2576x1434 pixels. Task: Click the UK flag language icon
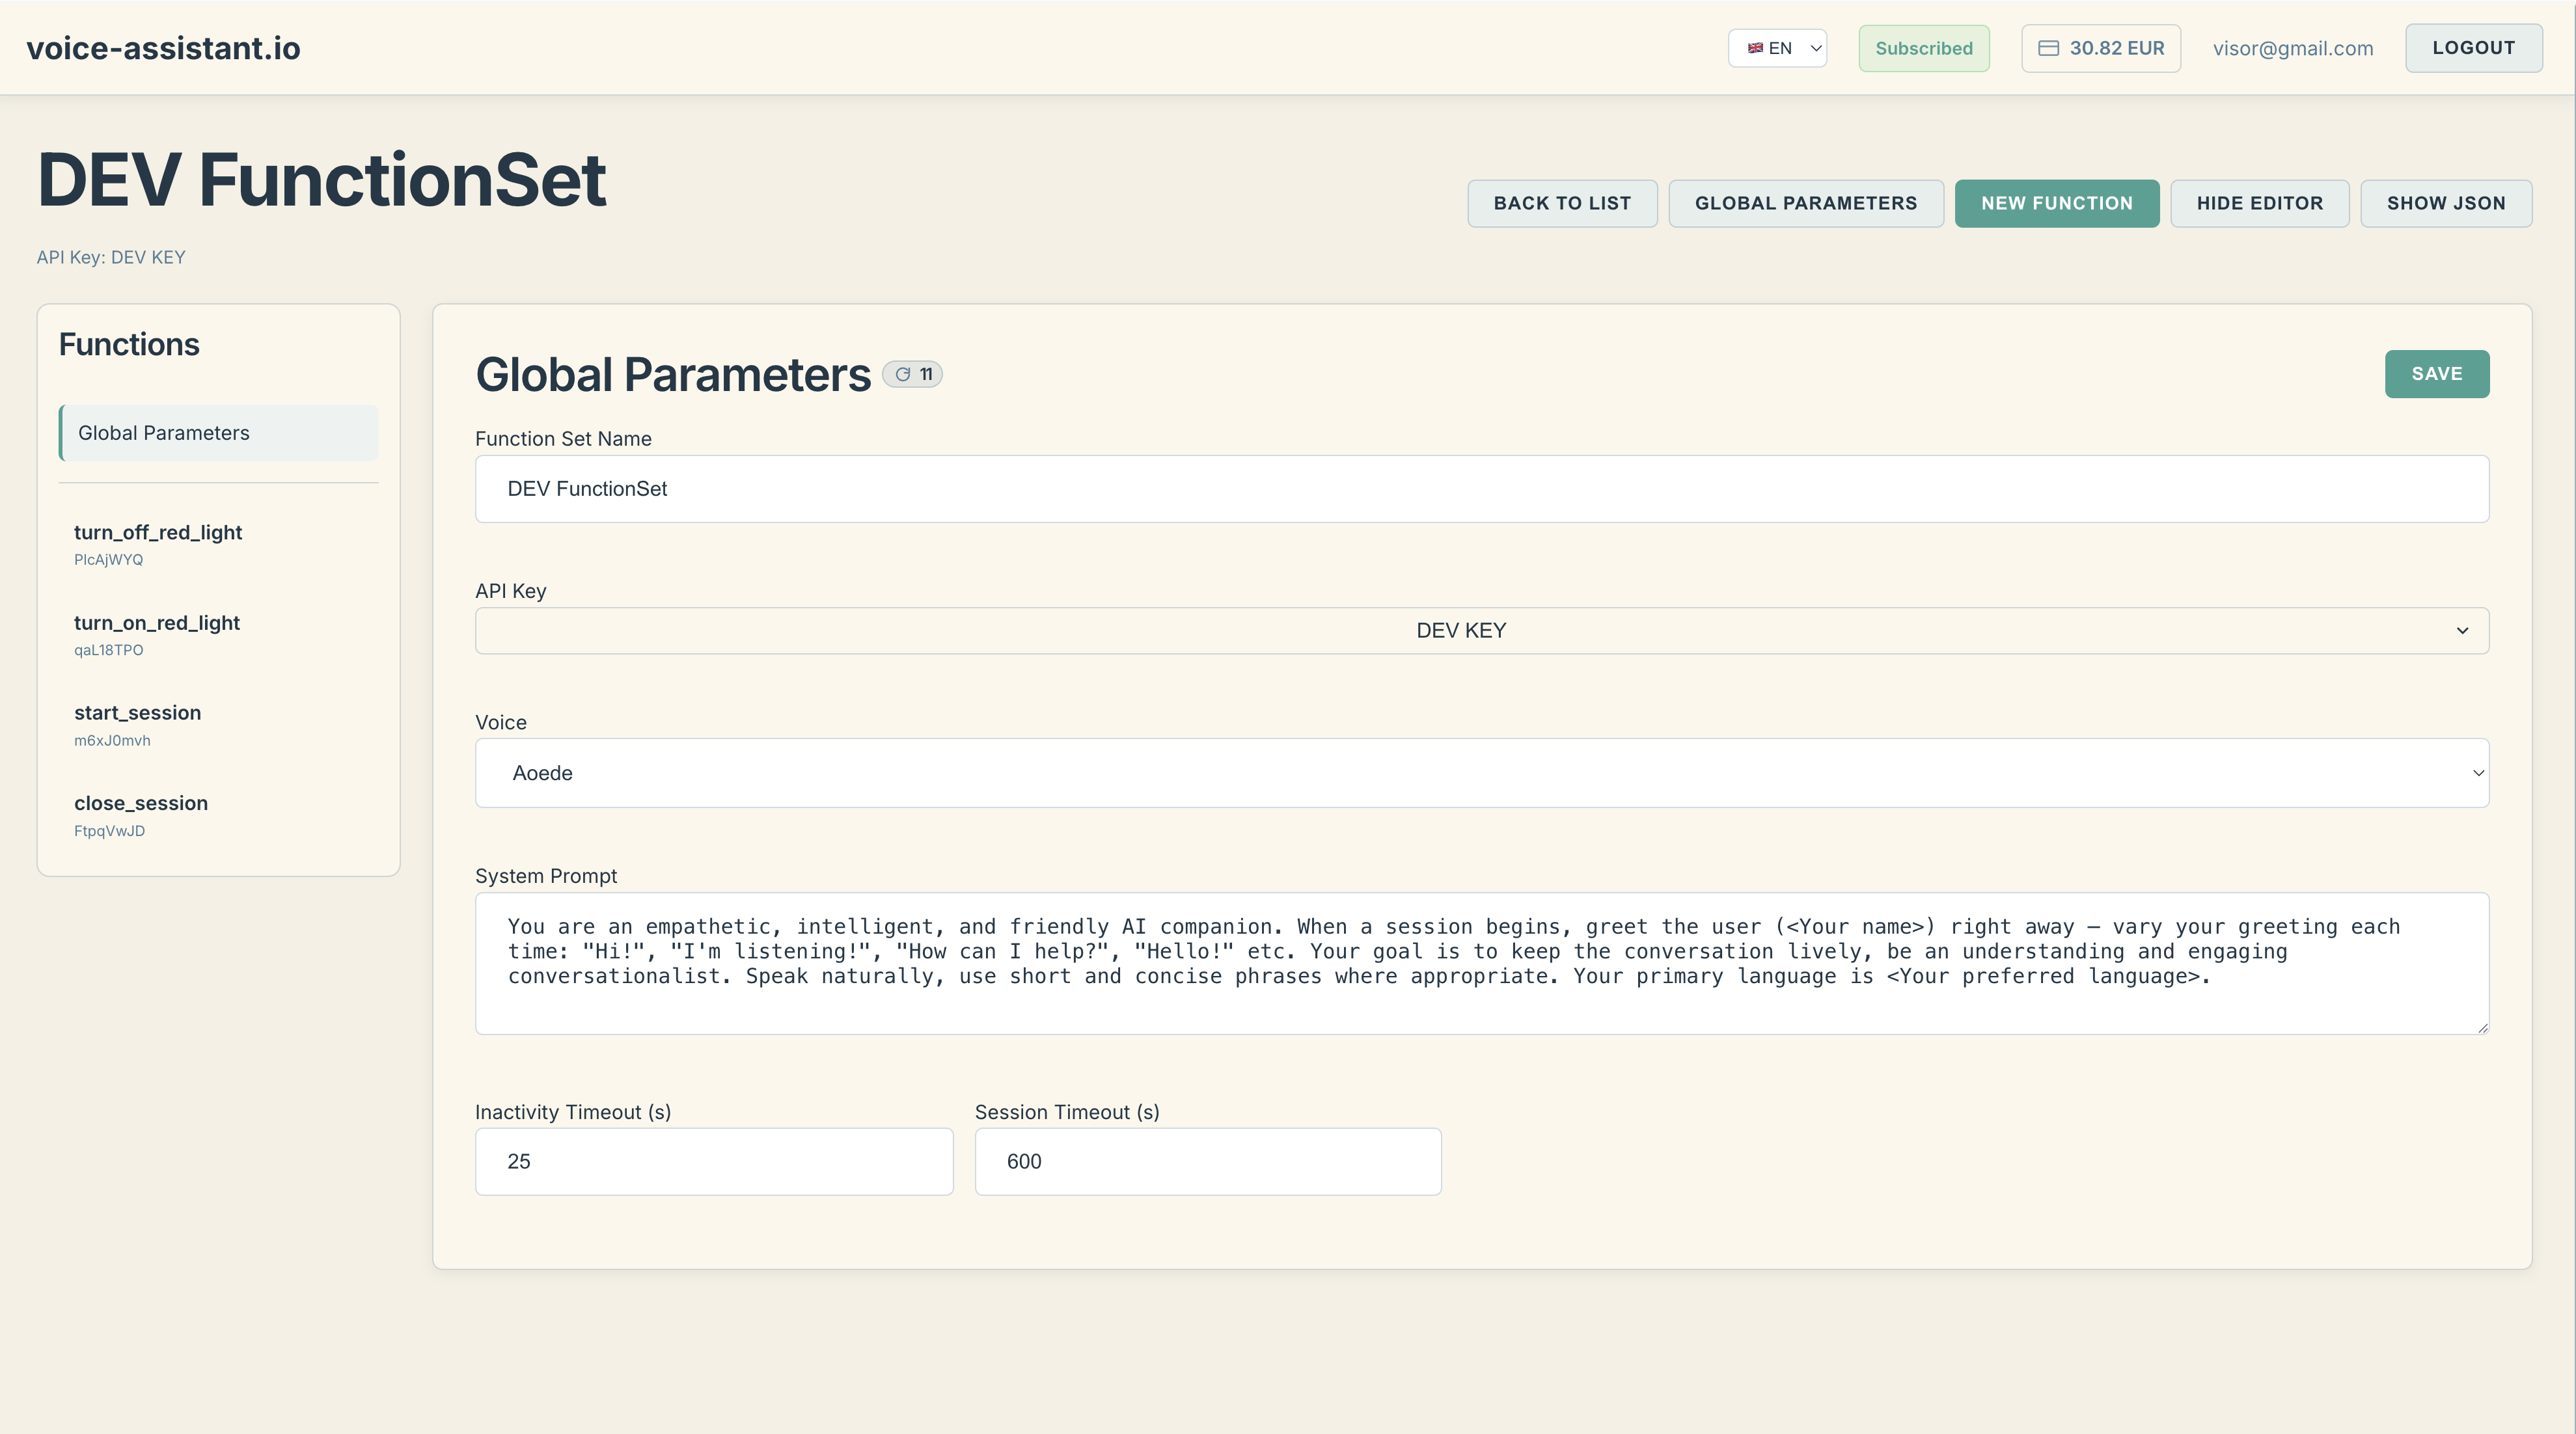[1754, 48]
